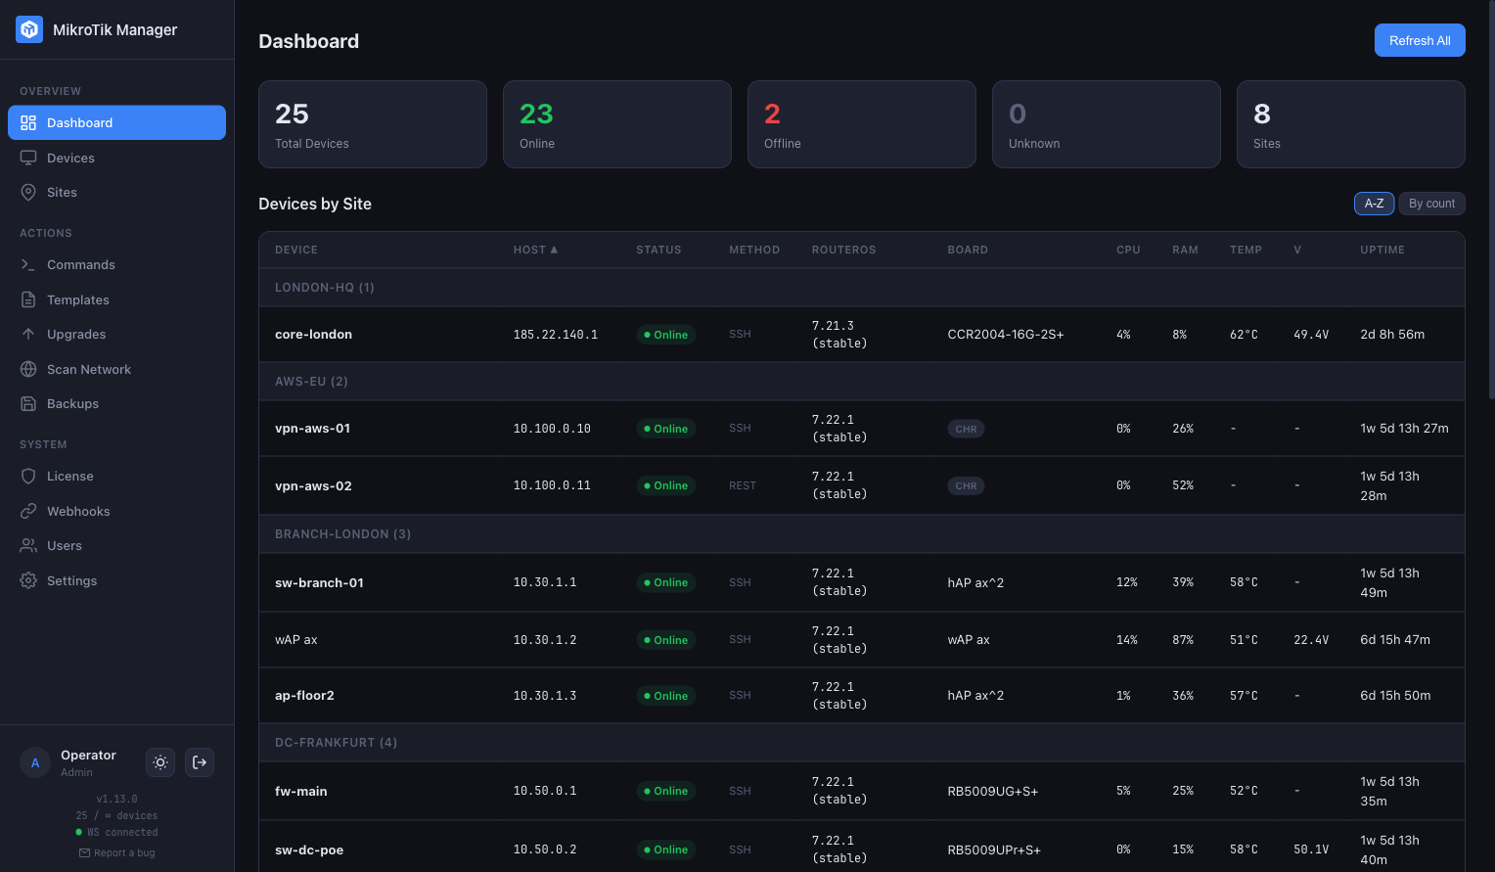
Task: Click the REST method on vpn-aws-02
Action: click(x=743, y=485)
